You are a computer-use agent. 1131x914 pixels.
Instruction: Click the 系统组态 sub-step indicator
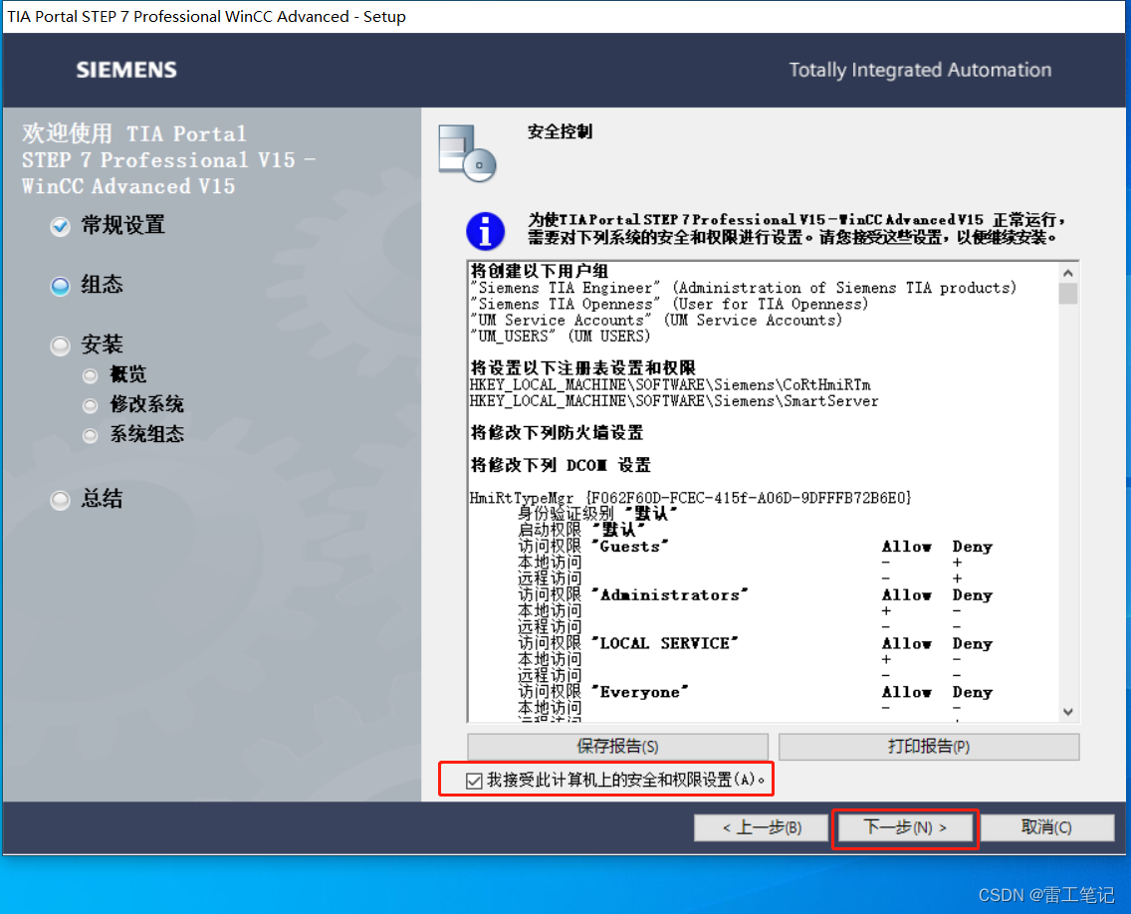(x=91, y=435)
